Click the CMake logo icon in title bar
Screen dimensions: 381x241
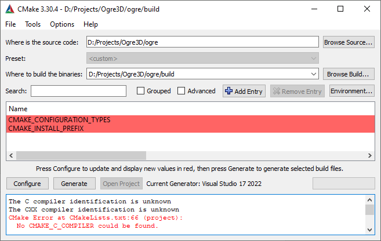pos(10,9)
